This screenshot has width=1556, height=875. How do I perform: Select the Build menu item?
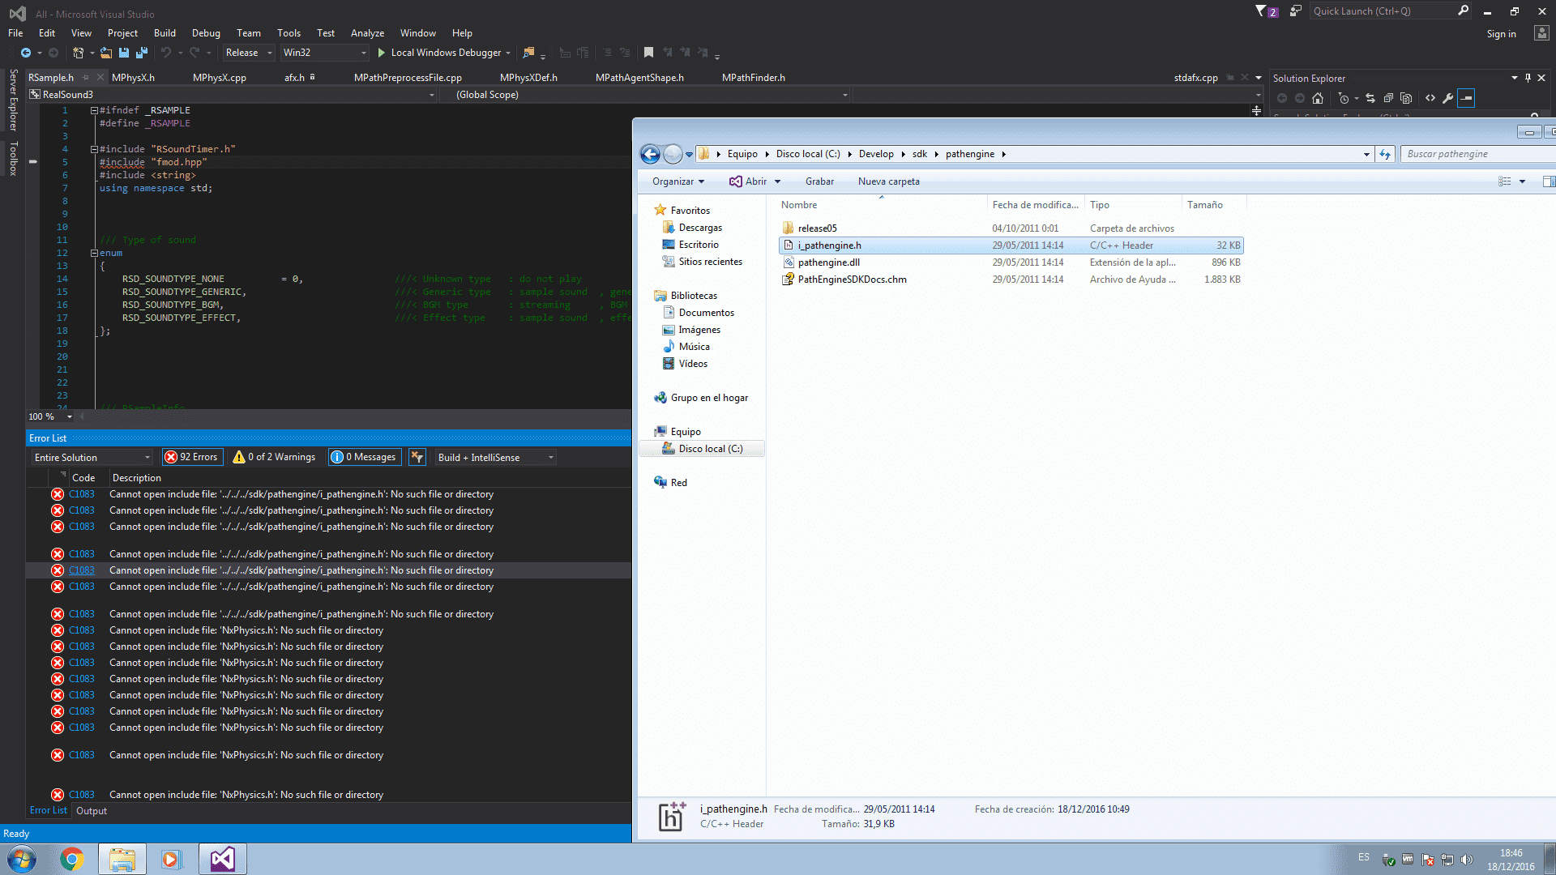pyautogui.click(x=162, y=33)
